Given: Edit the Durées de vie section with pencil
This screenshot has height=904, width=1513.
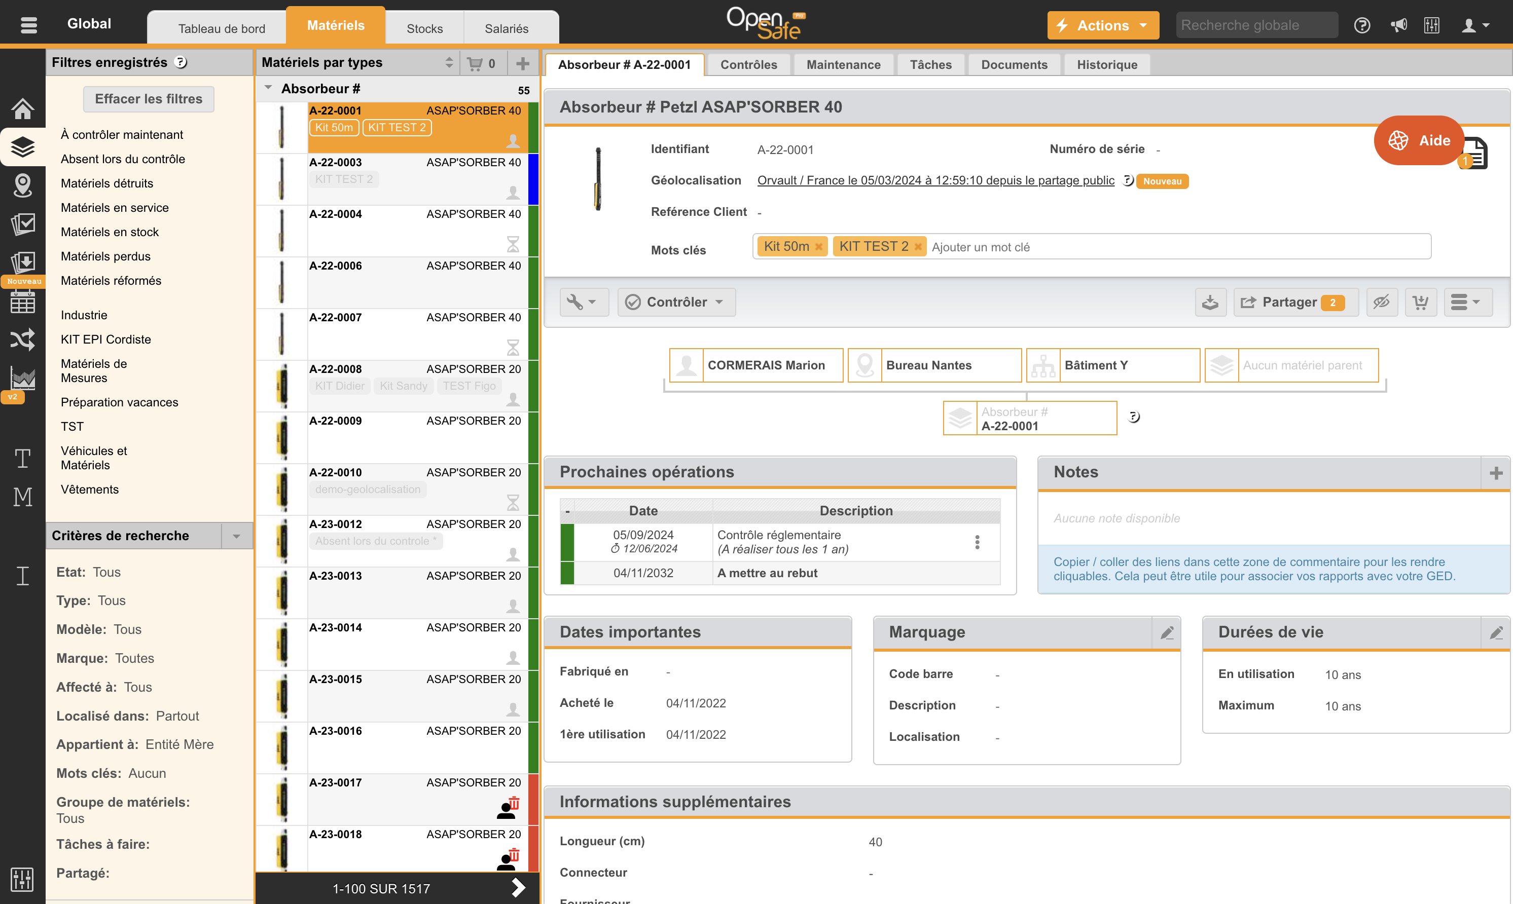Looking at the screenshot, I should [1495, 632].
